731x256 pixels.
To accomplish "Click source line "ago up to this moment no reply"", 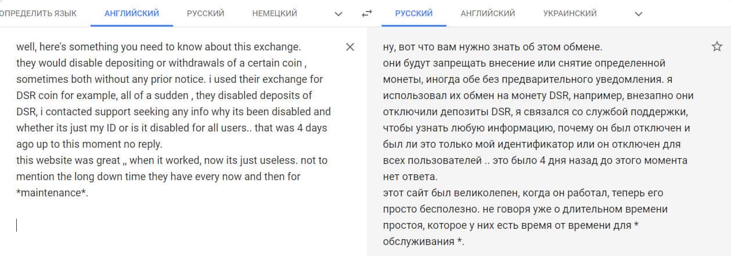I will (x=91, y=144).
